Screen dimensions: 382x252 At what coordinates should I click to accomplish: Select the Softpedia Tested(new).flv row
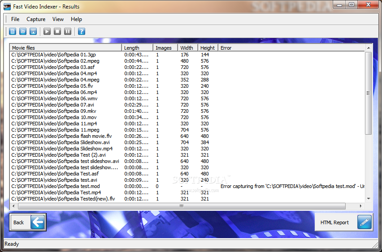coord(187,199)
